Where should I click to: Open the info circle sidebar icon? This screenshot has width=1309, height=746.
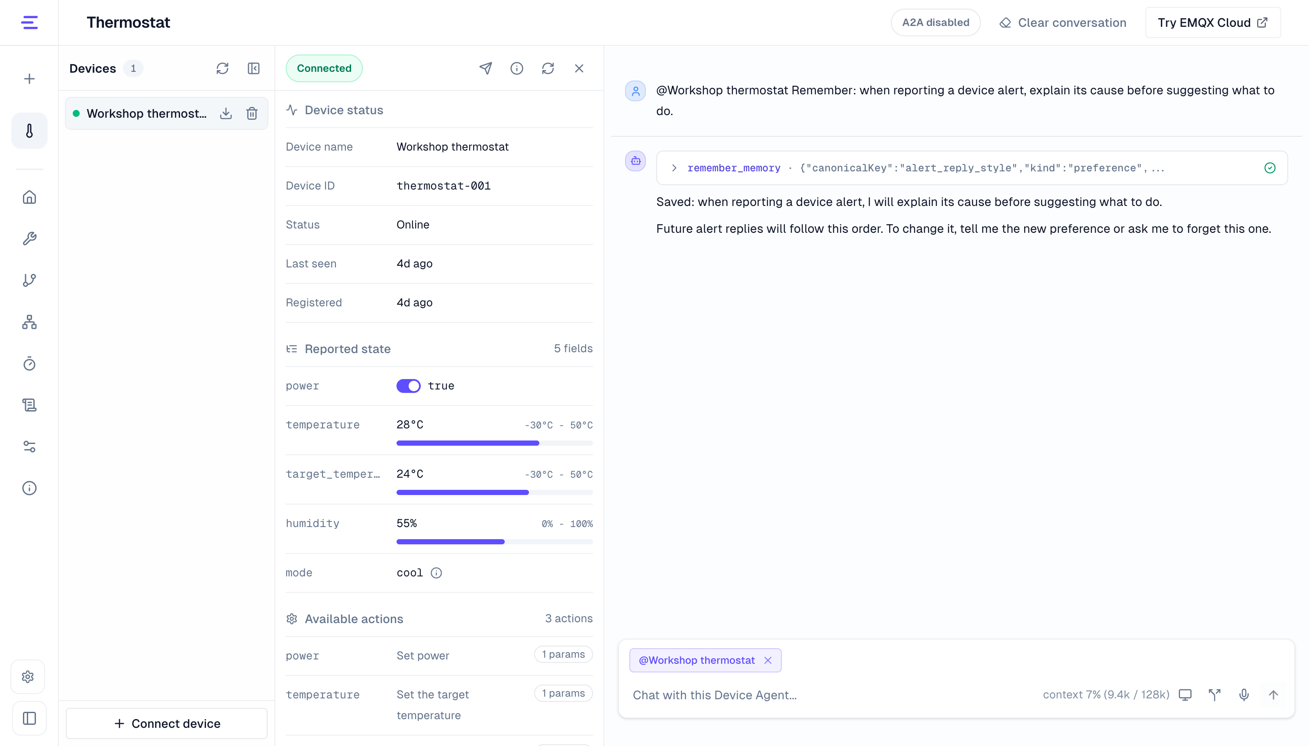click(x=29, y=488)
